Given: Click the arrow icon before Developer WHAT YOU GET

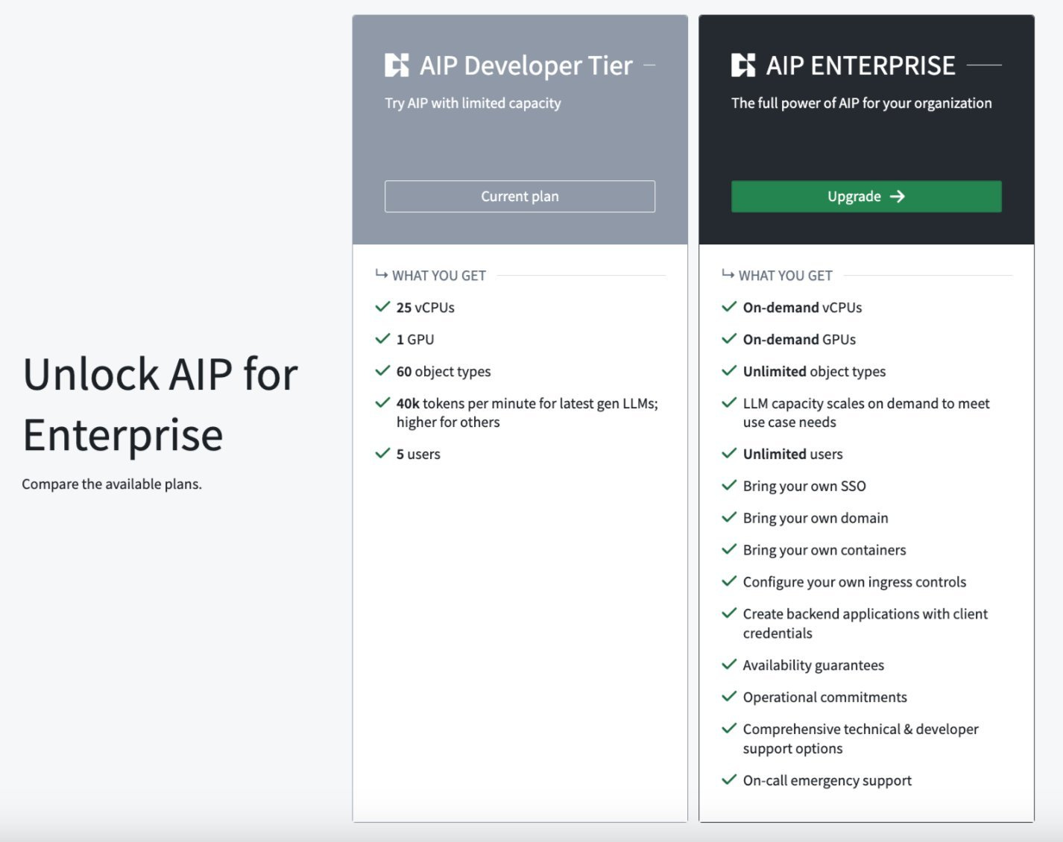Looking at the screenshot, I should pyautogui.click(x=382, y=274).
